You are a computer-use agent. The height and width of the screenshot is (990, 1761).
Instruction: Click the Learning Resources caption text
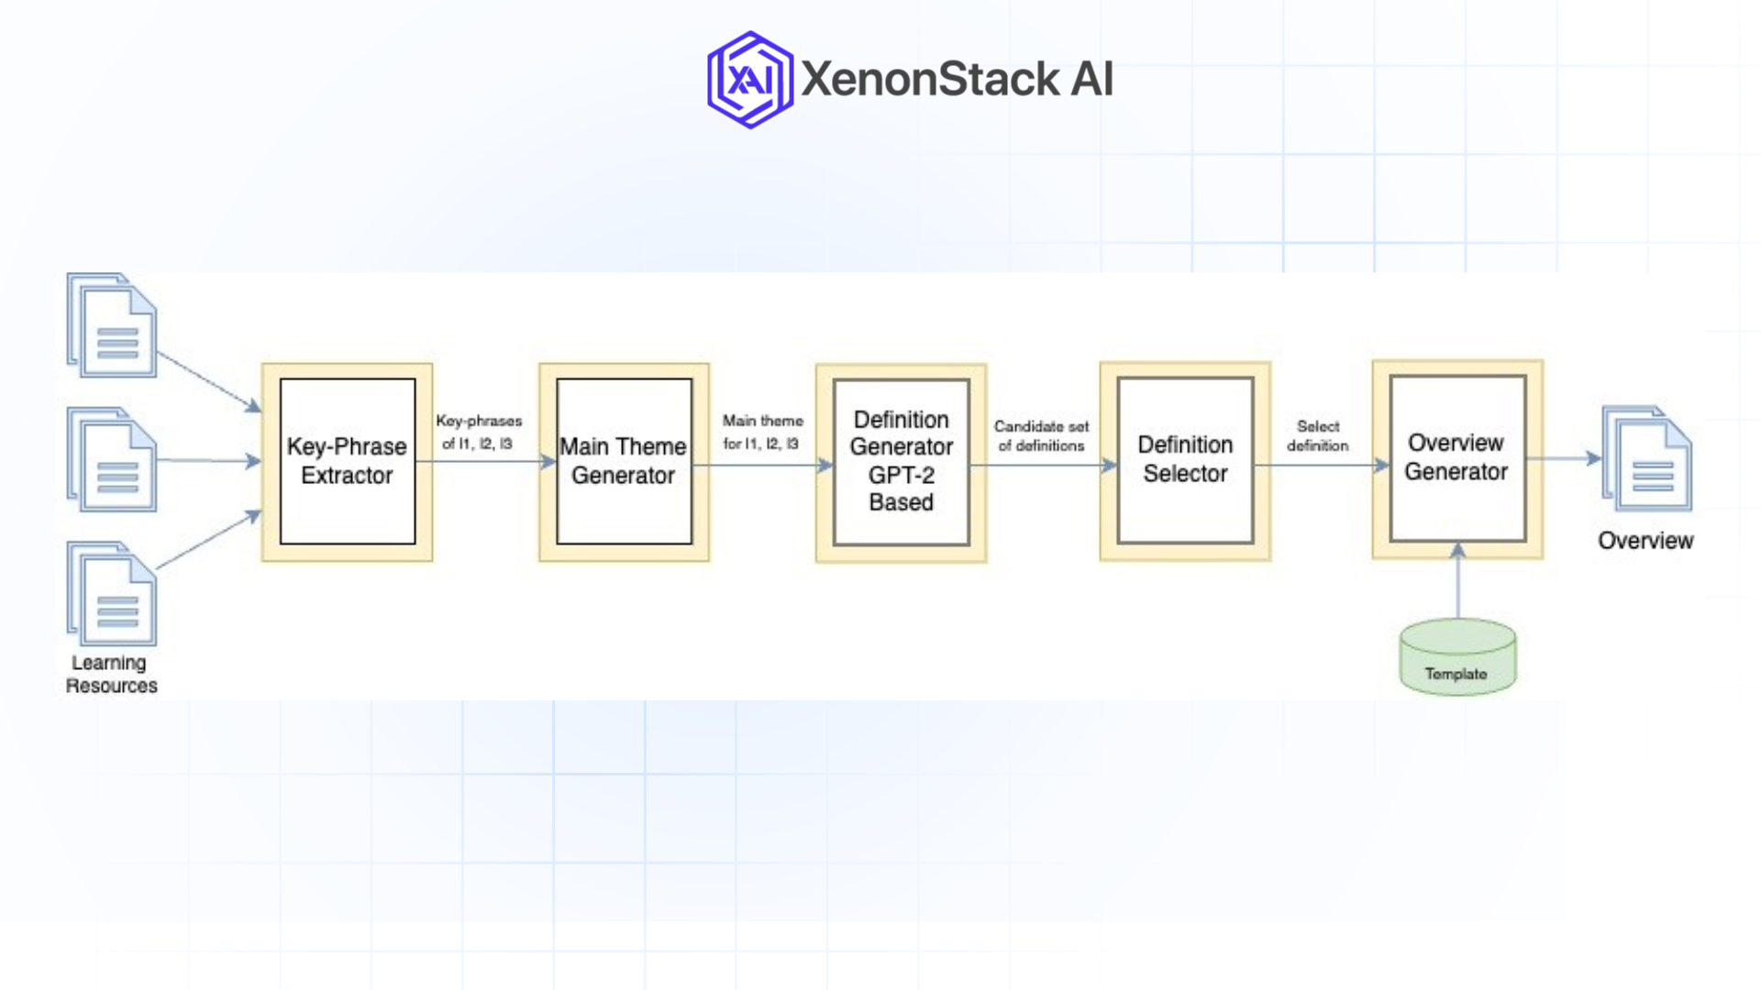click(x=111, y=674)
